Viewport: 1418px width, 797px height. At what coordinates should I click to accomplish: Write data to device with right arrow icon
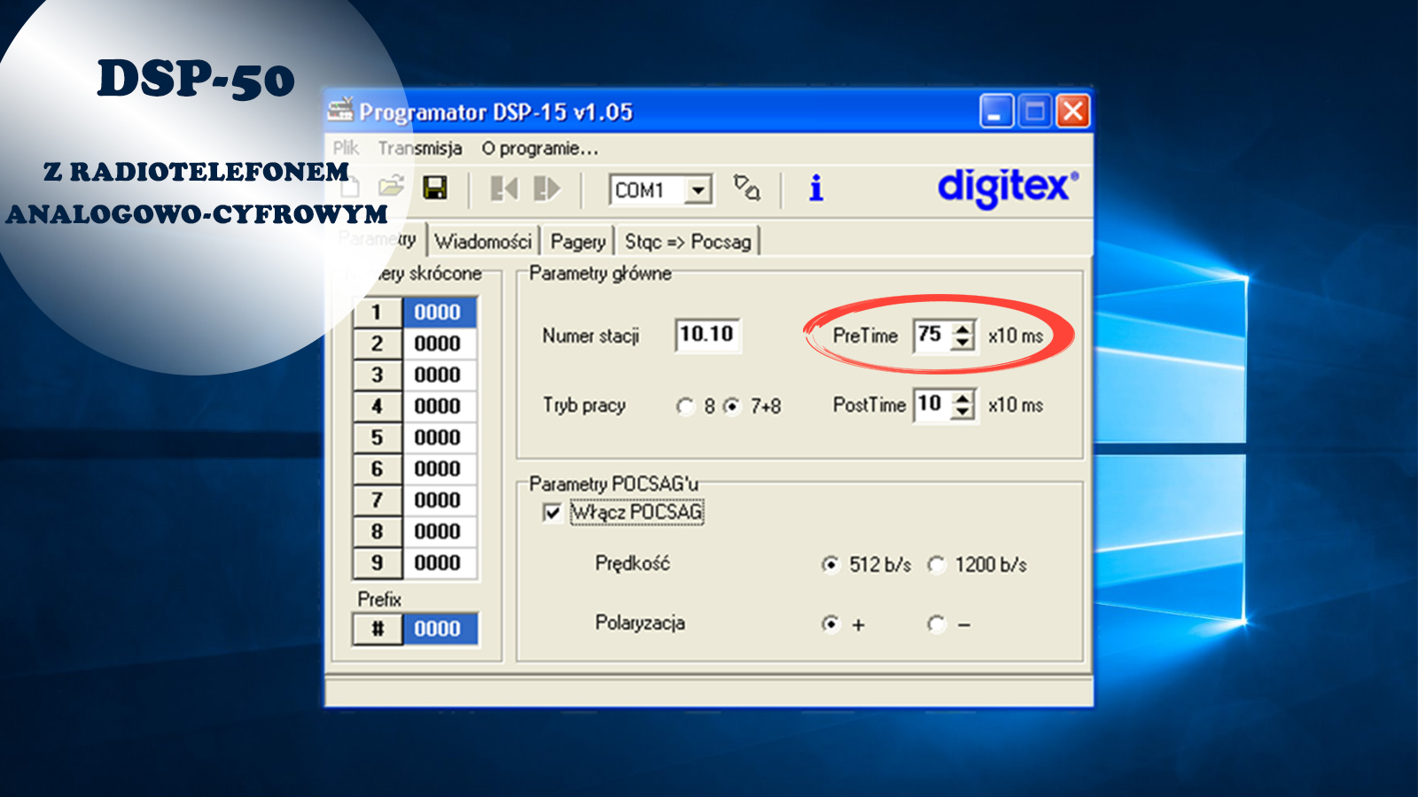[x=548, y=187]
